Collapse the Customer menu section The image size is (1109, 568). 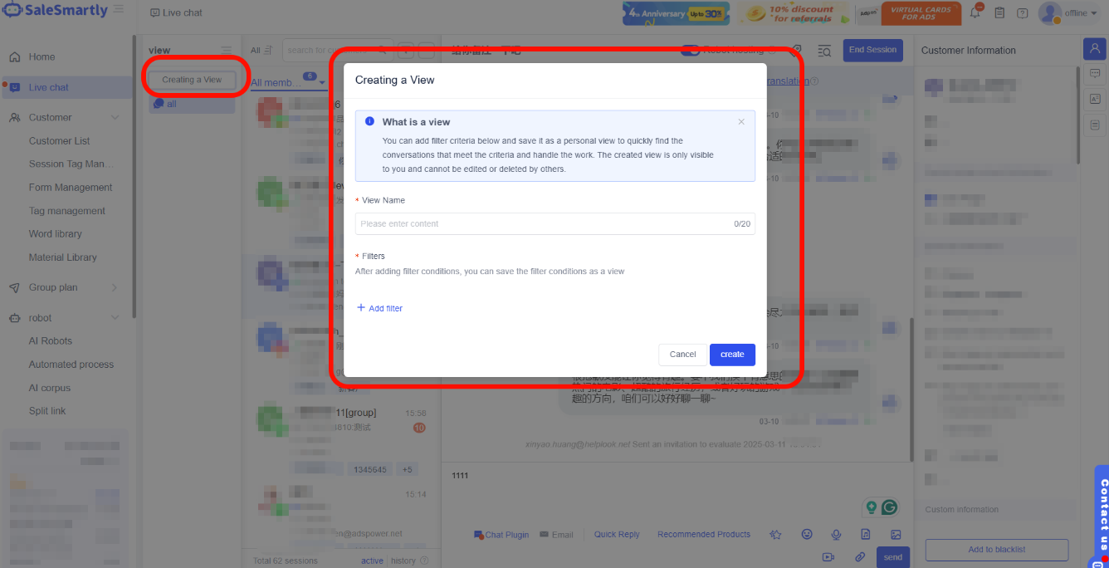(x=115, y=118)
